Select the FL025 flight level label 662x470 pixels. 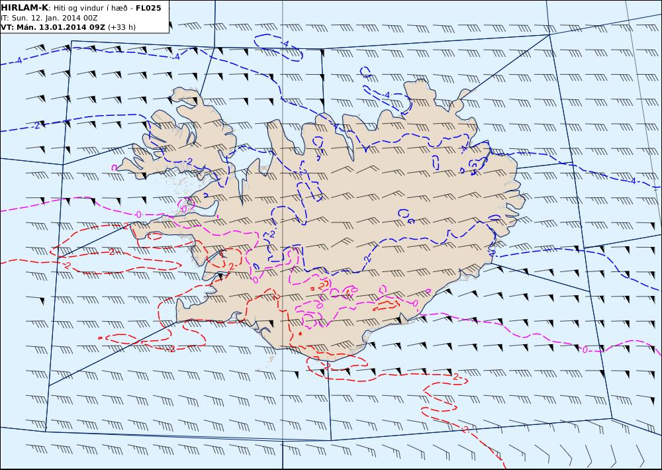coord(148,8)
